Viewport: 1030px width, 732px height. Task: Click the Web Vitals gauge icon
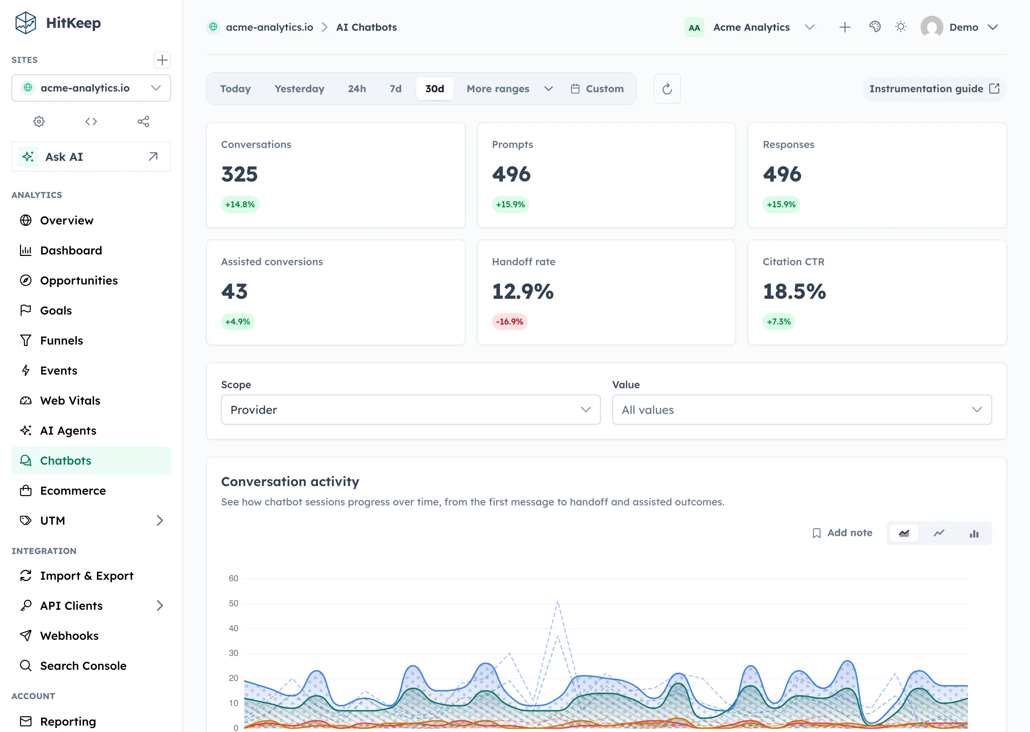pos(26,400)
